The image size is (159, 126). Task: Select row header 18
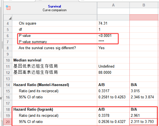[x=8, y=110]
